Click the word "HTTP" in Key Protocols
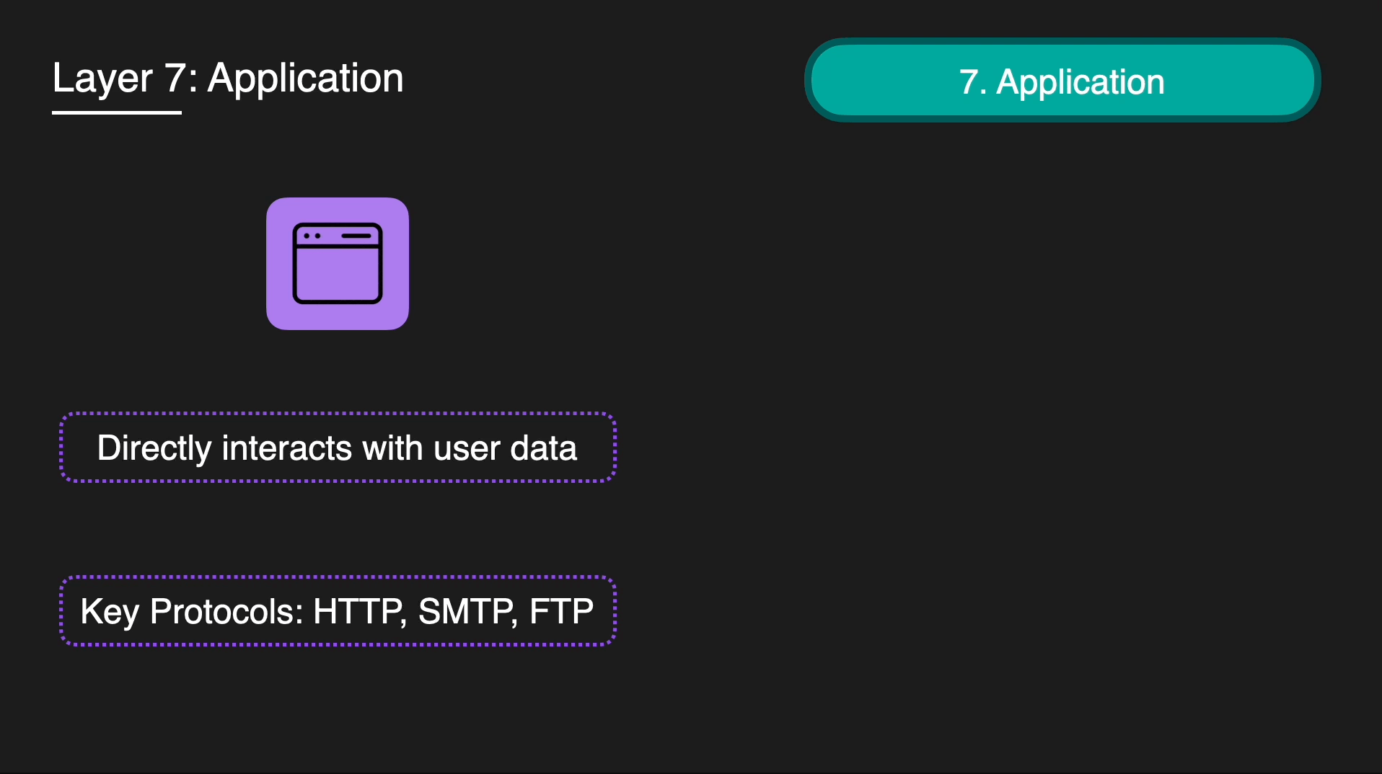The width and height of the screenshot is (1382, 774). (358, 611)
